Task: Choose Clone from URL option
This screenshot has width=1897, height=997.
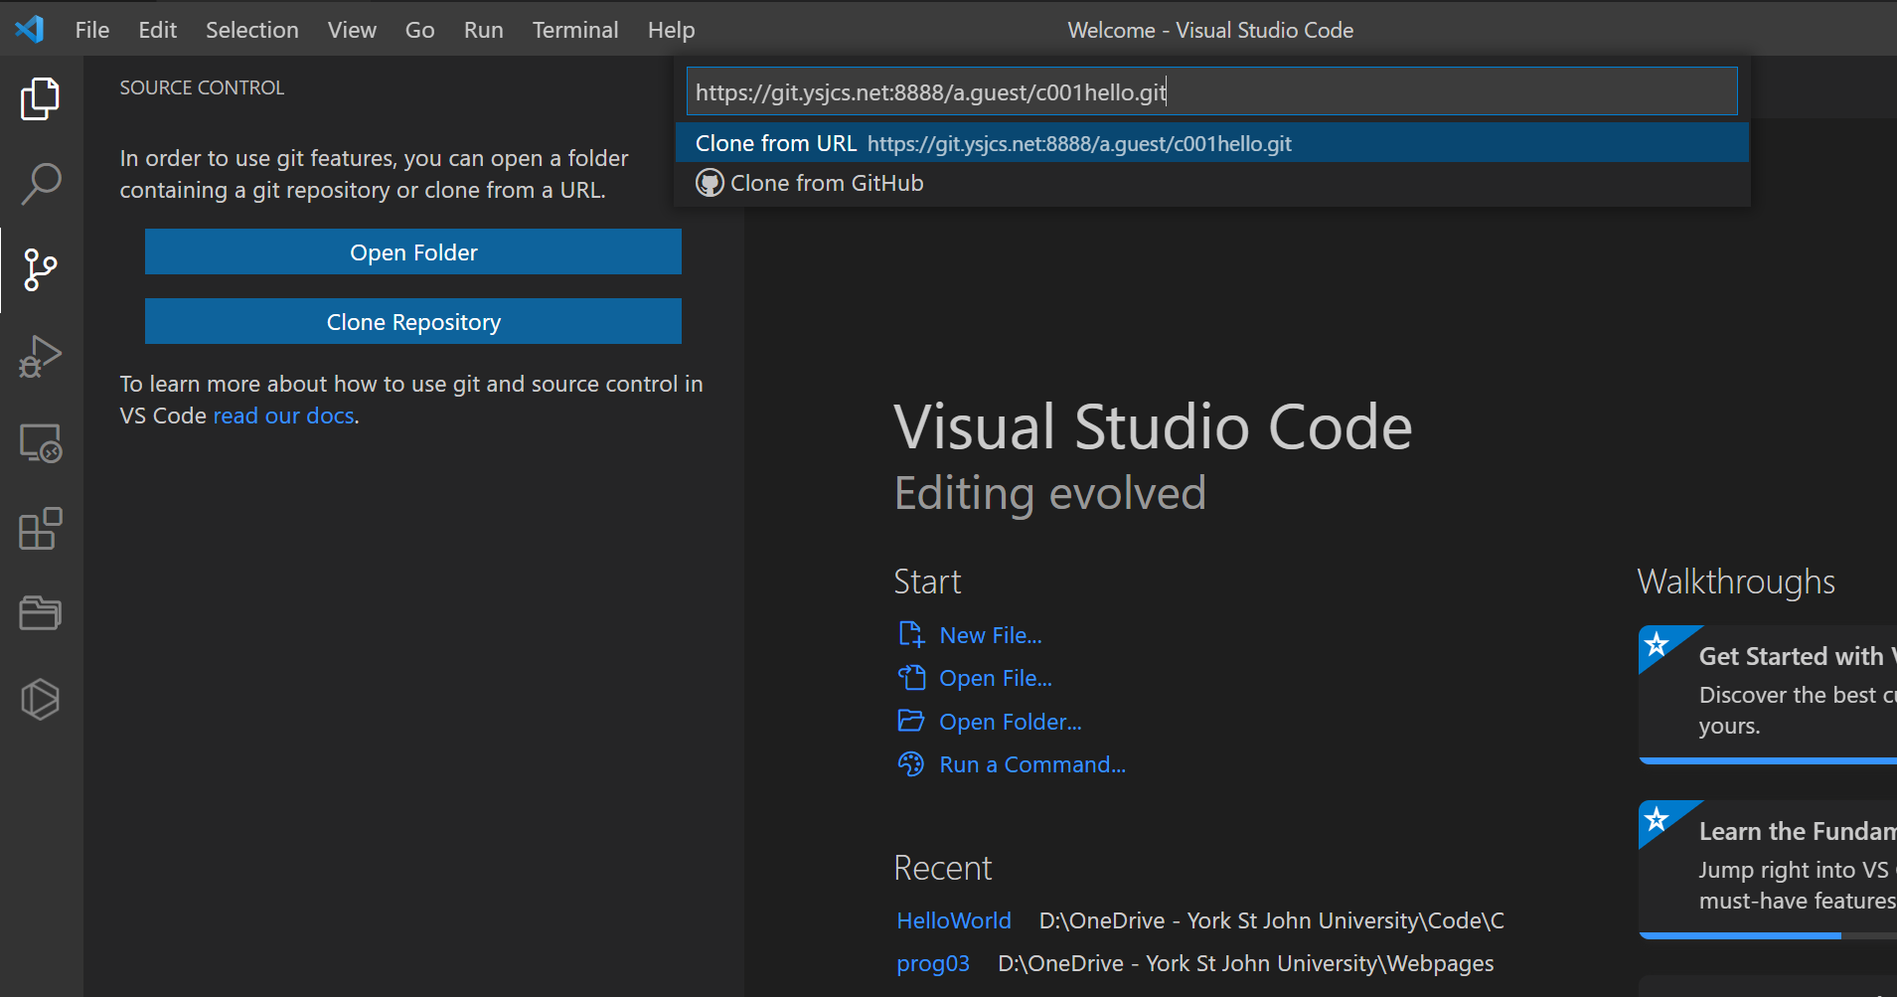Action: click(1212, 142)
